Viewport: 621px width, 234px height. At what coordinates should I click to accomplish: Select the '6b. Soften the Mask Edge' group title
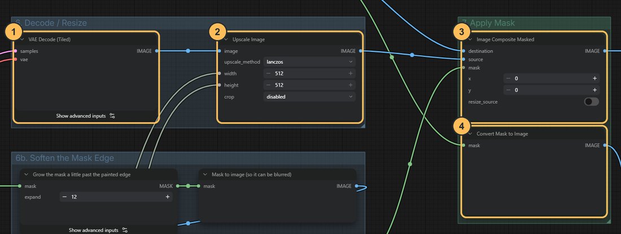pyautogui.click(x=64, y=158)
